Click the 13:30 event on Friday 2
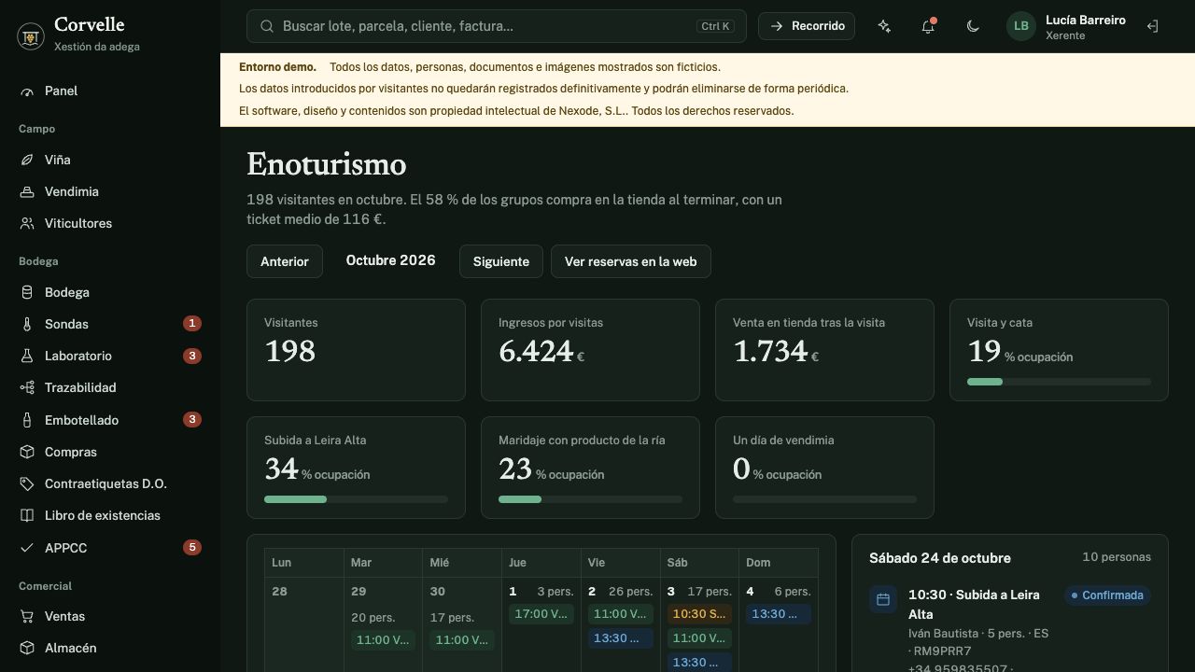Viewport: 1195px width, 672px height. pyautogui.click(x=620, y=638)
